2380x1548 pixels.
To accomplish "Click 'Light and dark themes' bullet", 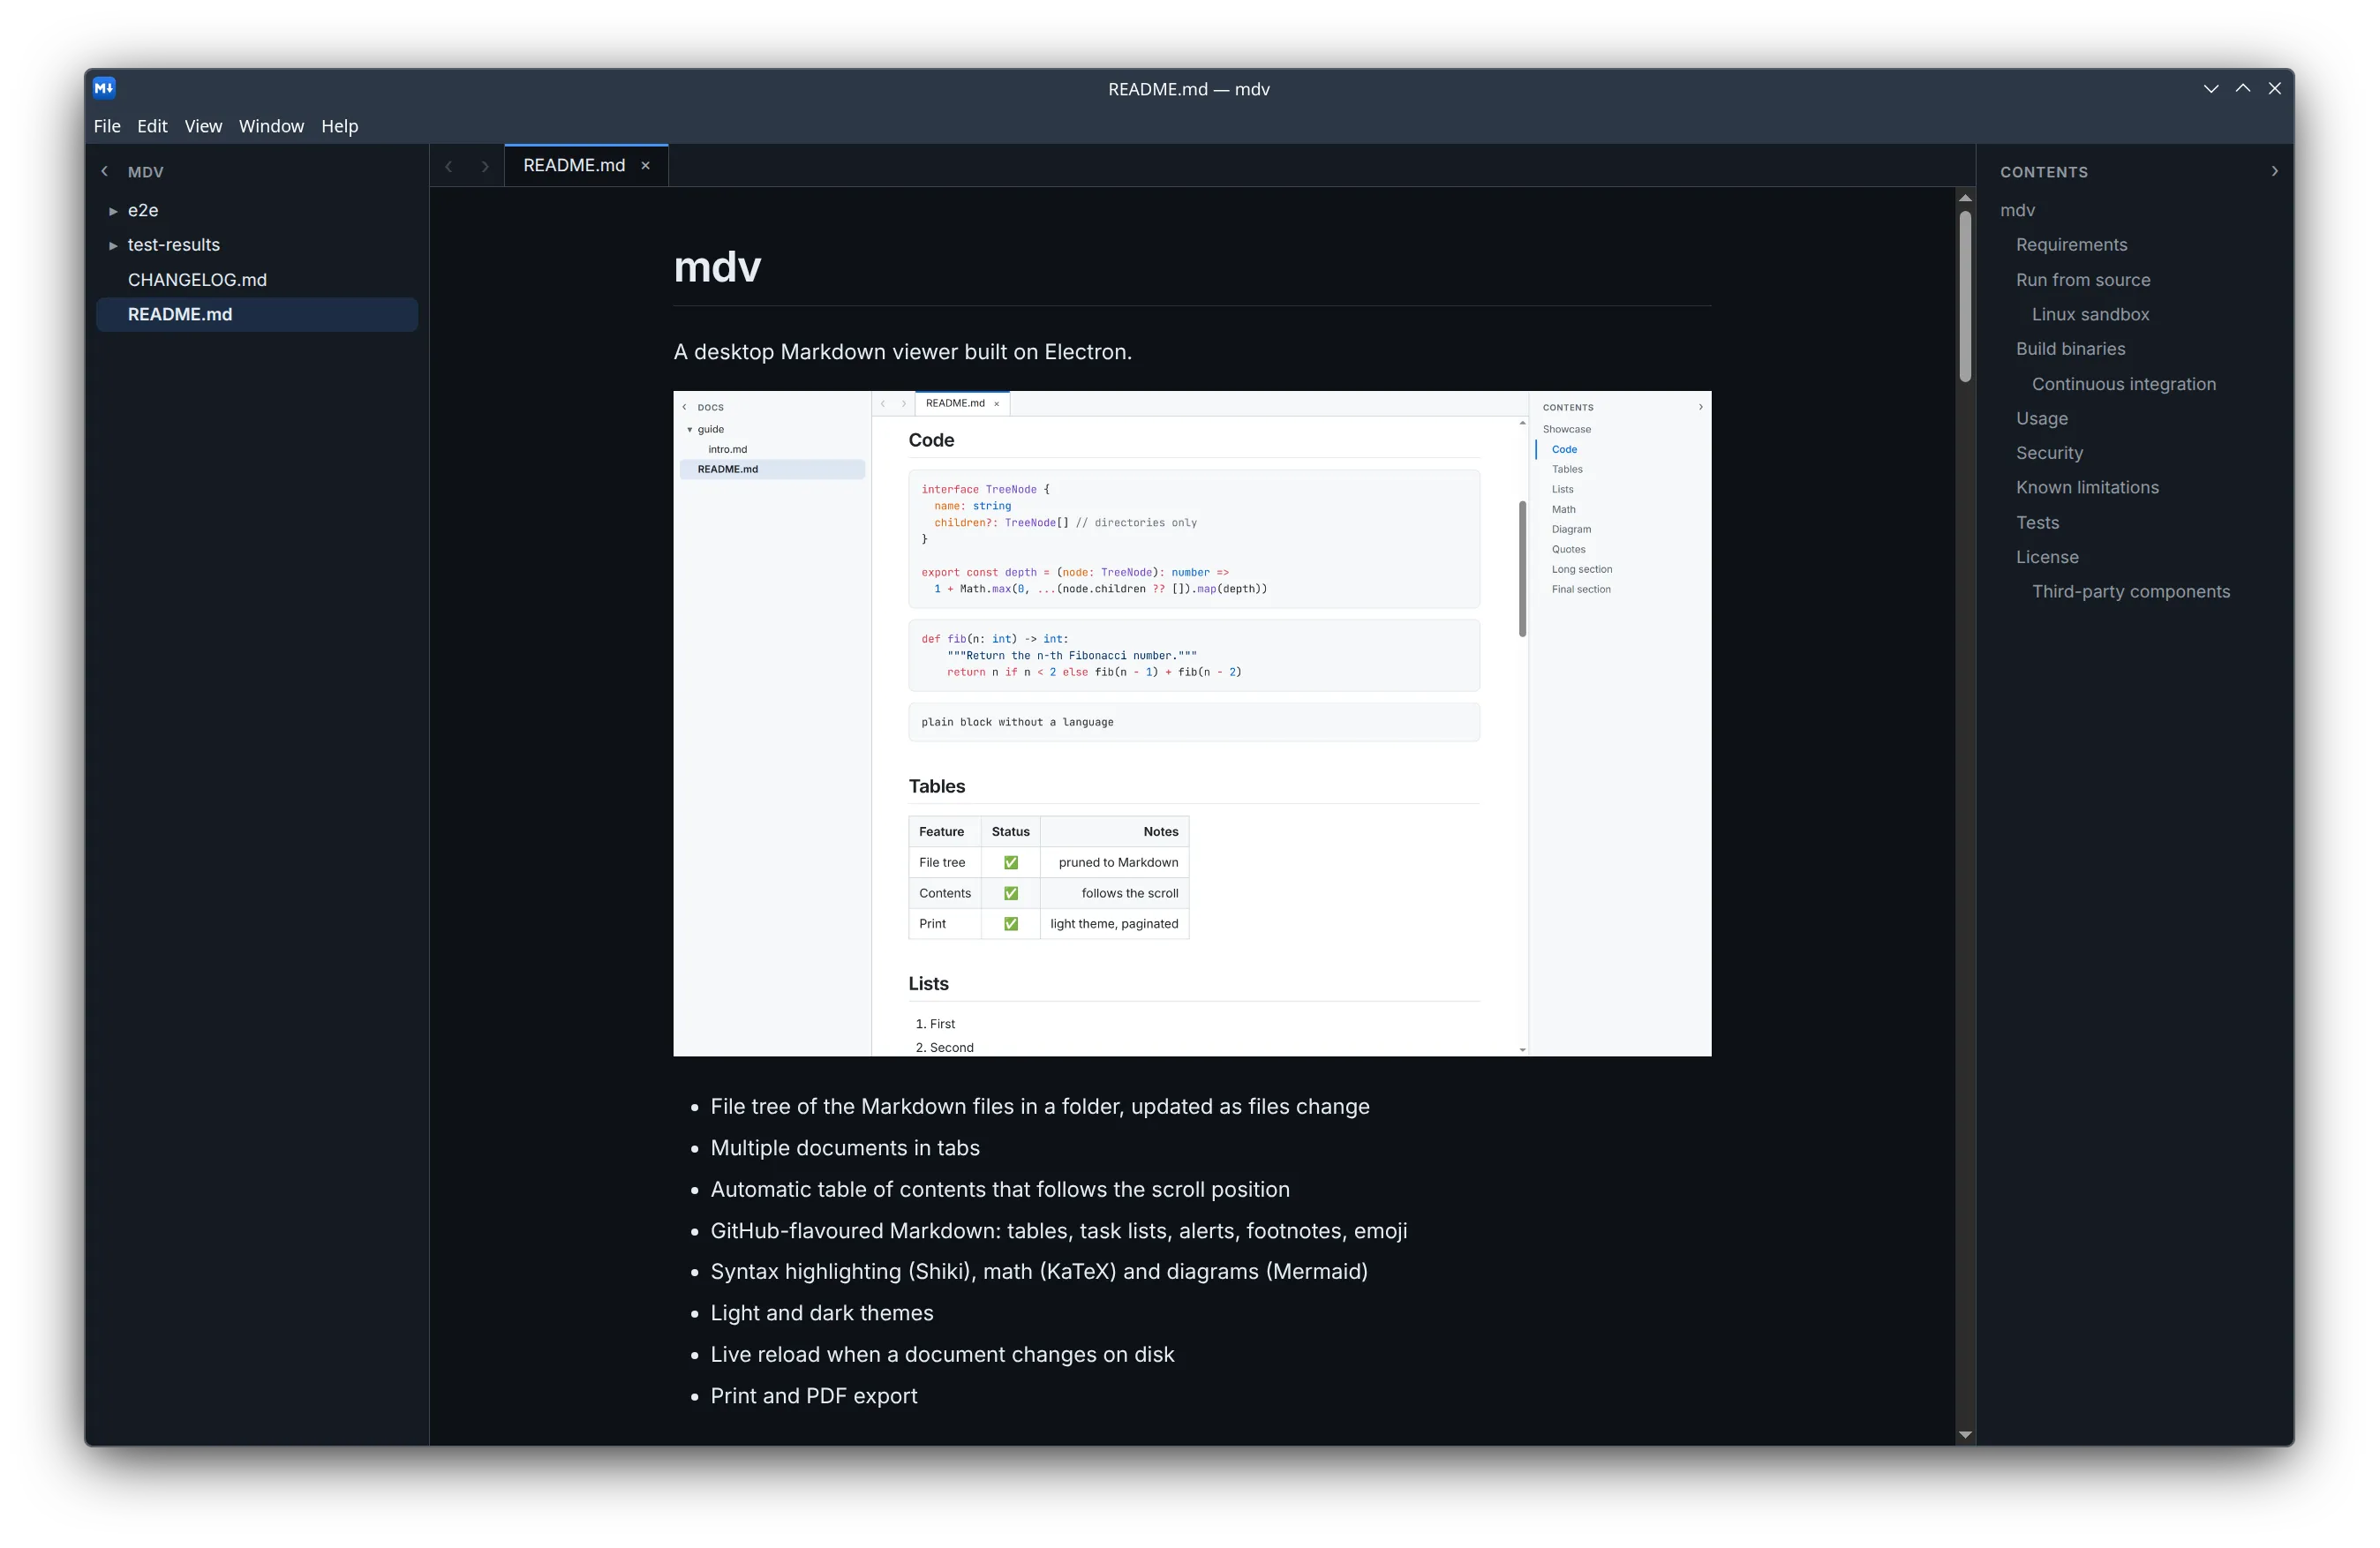I will click(822, 1313).
